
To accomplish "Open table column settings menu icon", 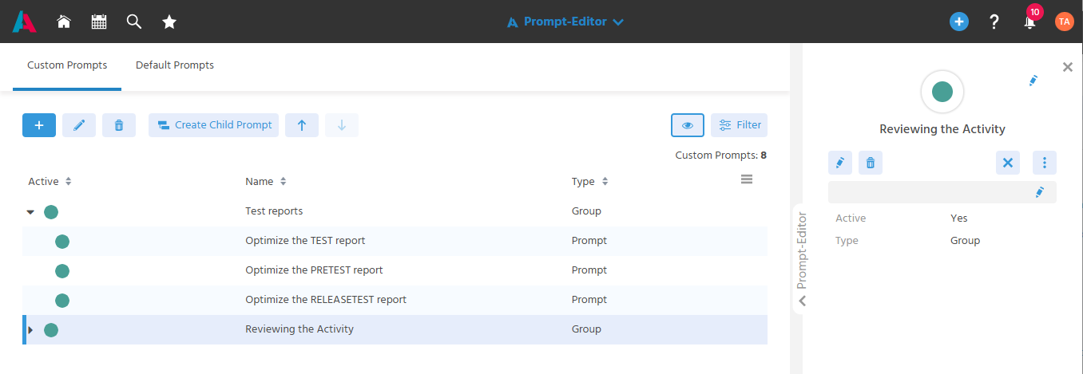I will pos(747,179).
